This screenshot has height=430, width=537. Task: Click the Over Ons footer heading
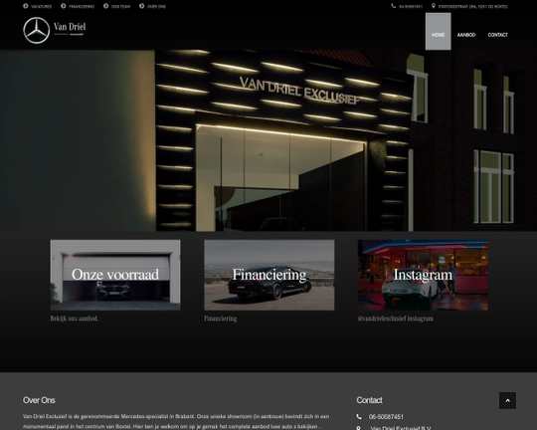(39, 400)
